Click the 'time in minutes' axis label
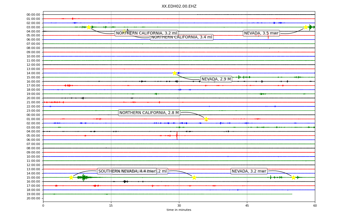 click(179, 210)
